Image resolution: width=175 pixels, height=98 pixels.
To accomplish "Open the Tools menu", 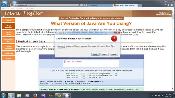I will point(27,9).
